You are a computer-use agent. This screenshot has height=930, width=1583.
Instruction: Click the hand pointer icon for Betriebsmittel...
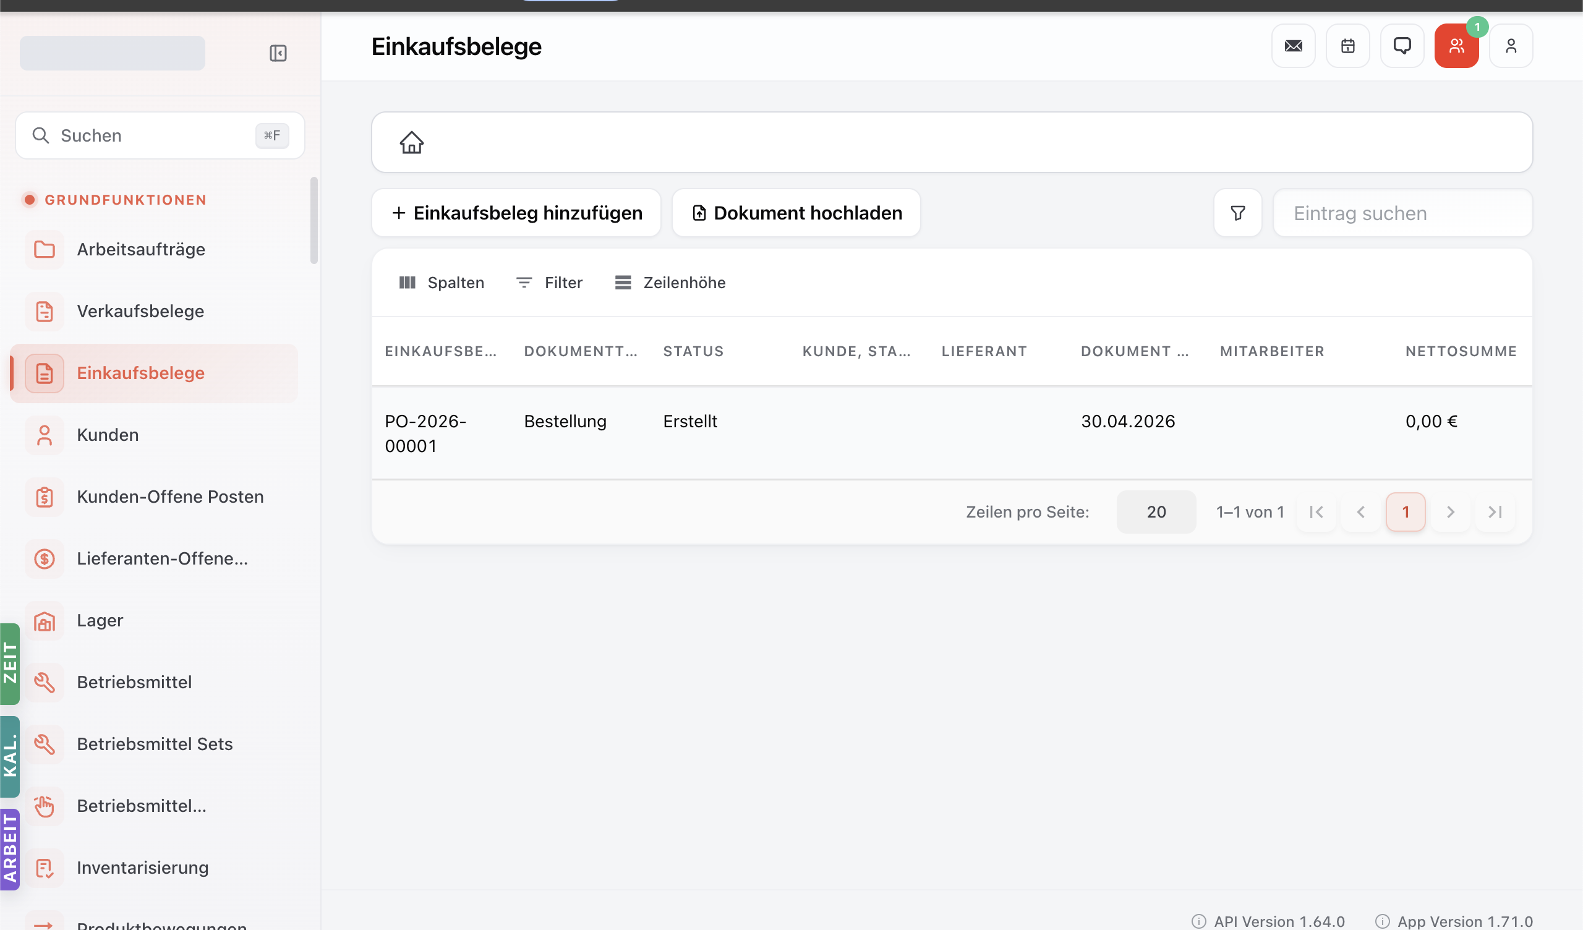[x=44, y=806]
